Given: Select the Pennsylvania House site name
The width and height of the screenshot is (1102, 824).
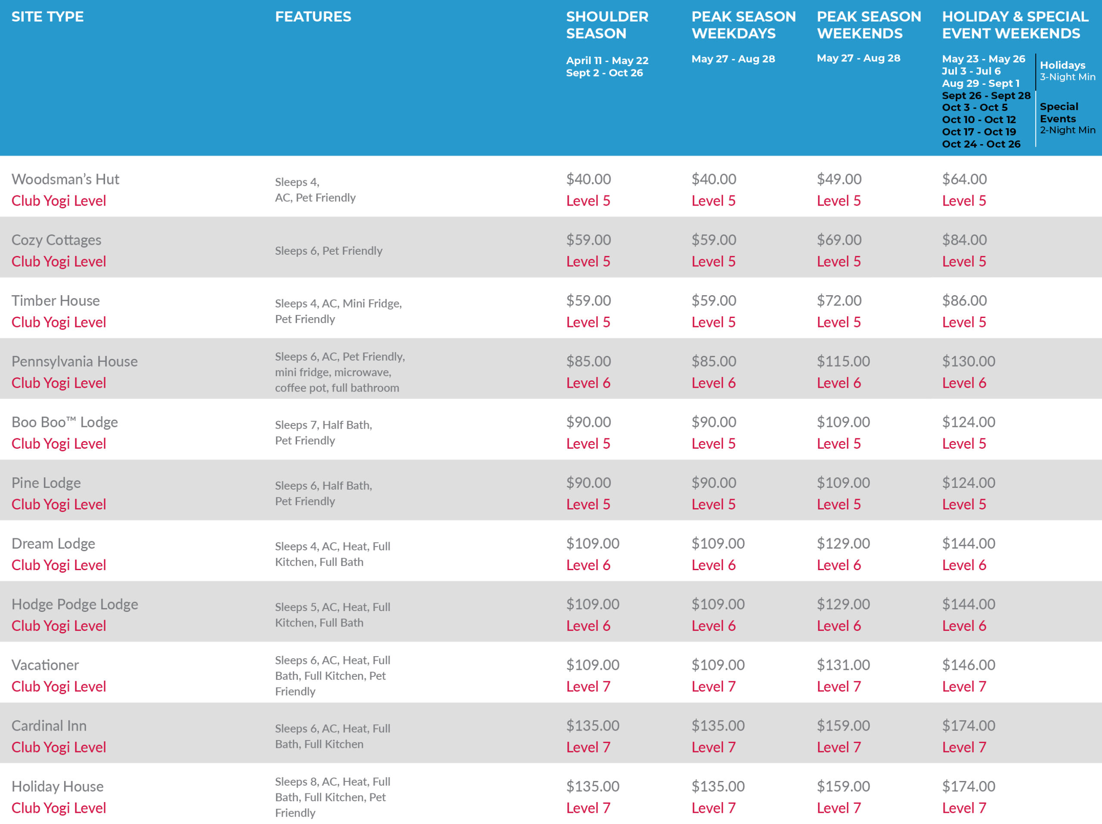Looking at the screenshot, I should (x=75, y=361).
